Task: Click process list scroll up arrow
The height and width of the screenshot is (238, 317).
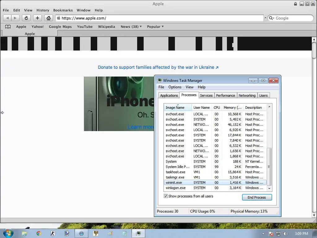Action: tap(269, 107)
